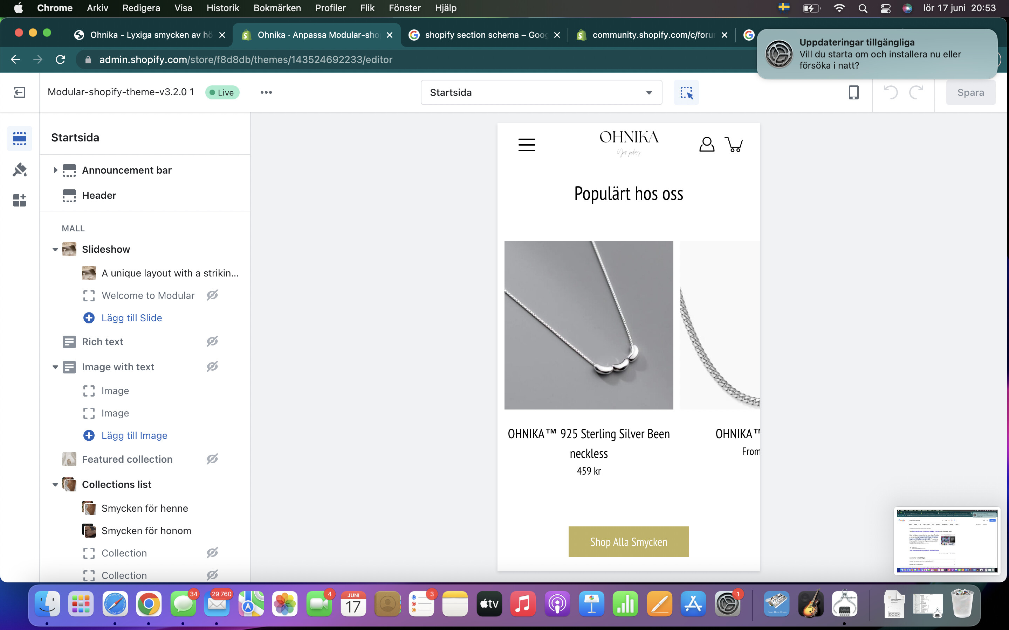The height and width of the screenshot is (630, 1009).
Task: Click Lägg till Slide link
Action: coord(131,318)
